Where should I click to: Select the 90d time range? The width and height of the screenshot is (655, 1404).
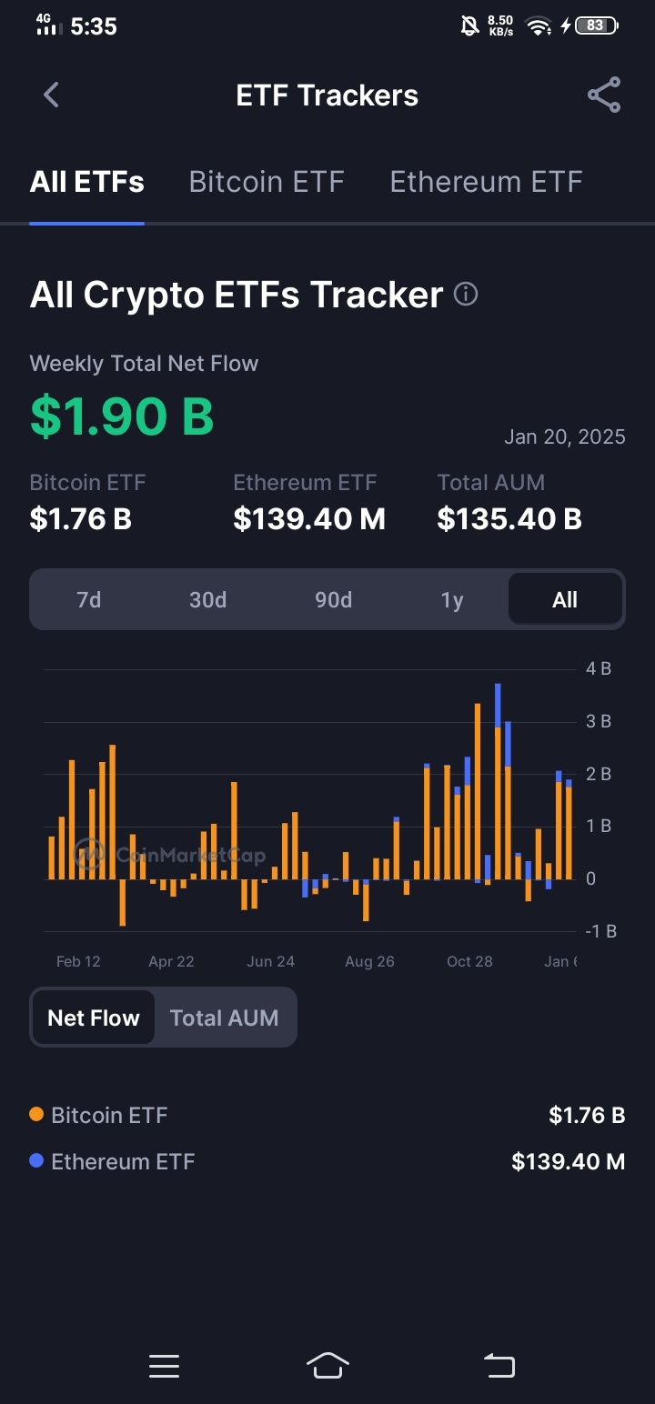click(333, 600)
